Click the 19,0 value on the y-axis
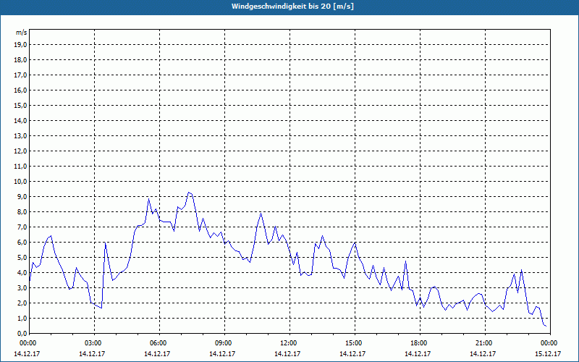Image resolution: width=579 pixels, height=362 pixels. tap(20, 45)
